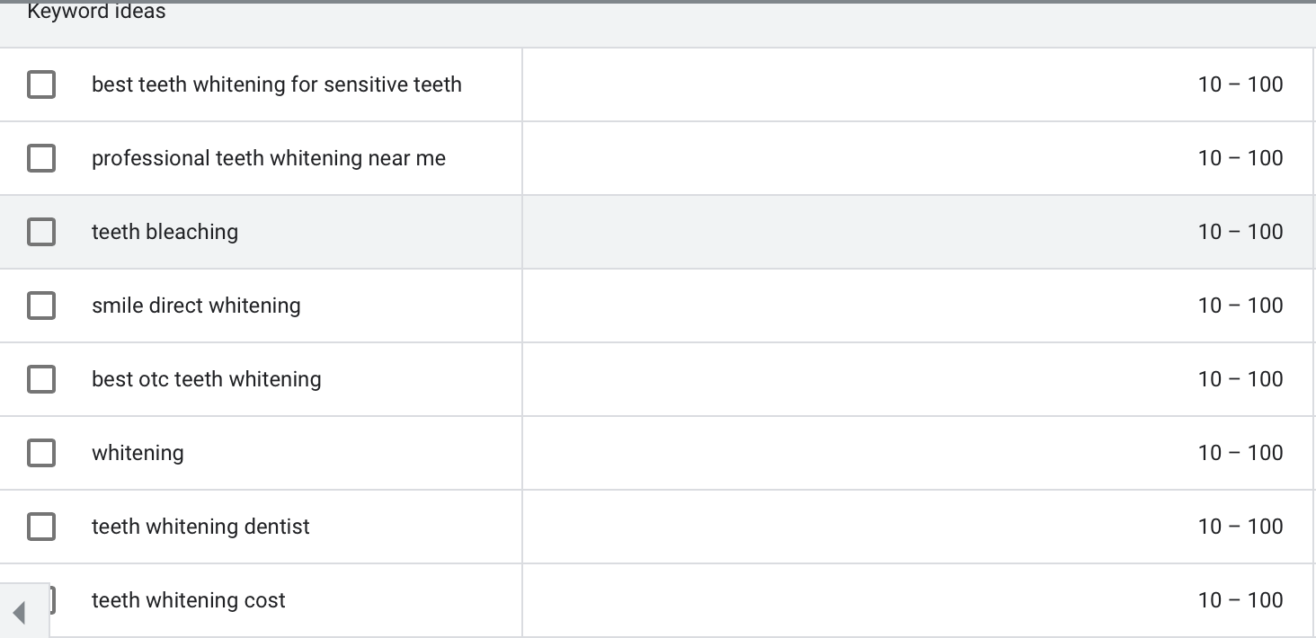
Task: Enable the 'smile direct whitening' checkbox
Action: click(x=41, y=306)
